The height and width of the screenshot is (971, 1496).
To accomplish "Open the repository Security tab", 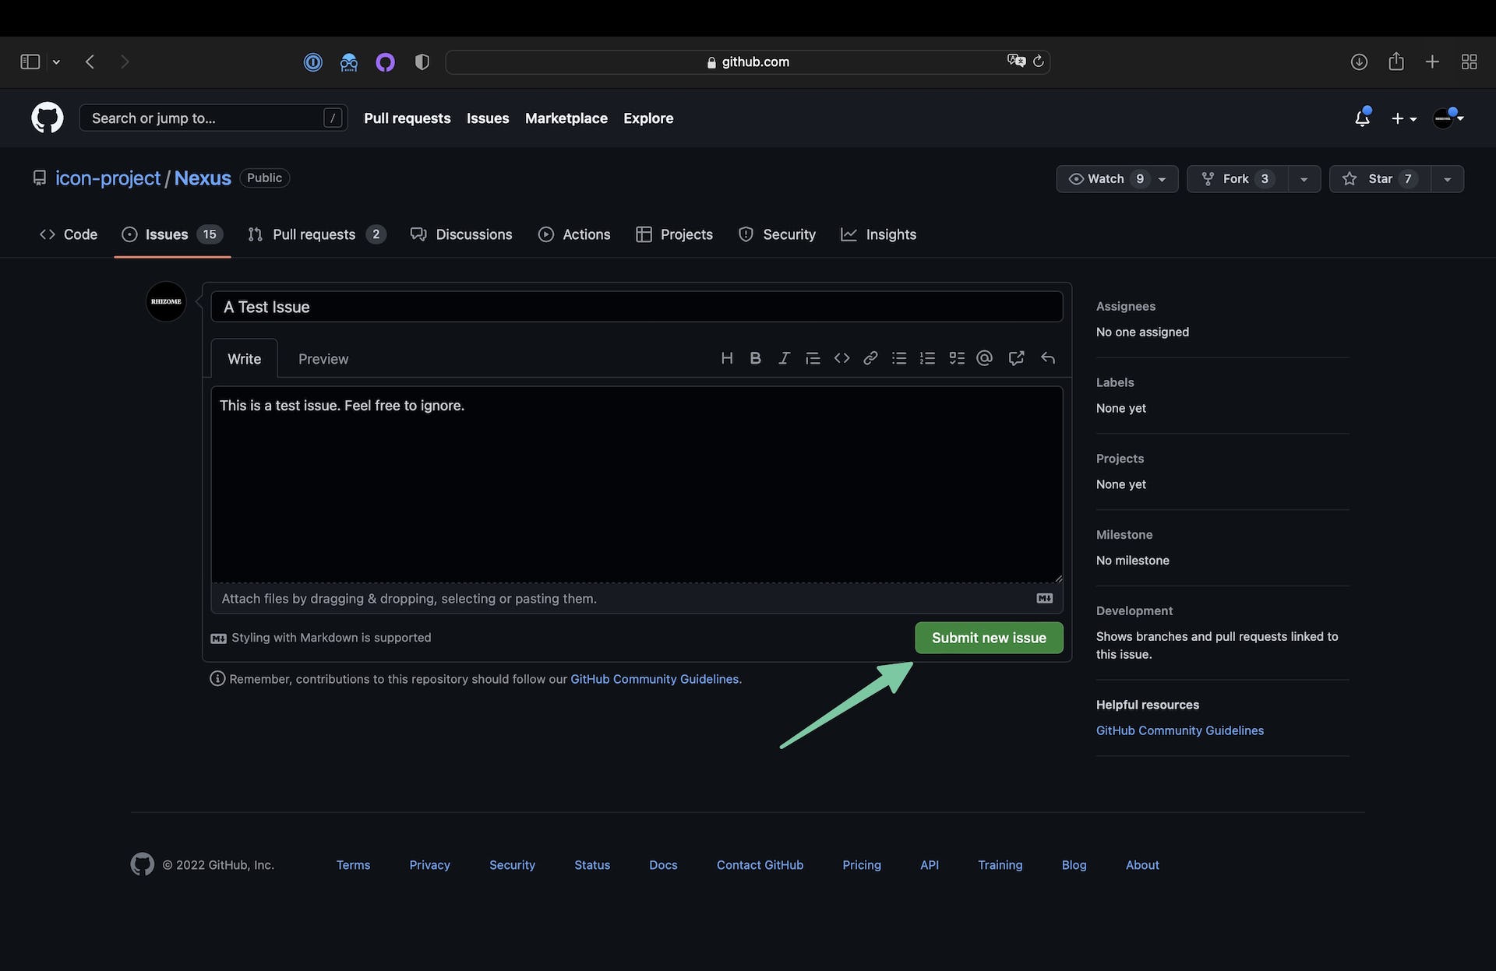I will coord(777,234).
